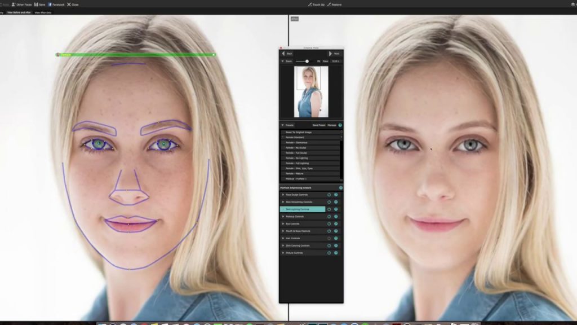Open help for Eye Controls section

336,223
